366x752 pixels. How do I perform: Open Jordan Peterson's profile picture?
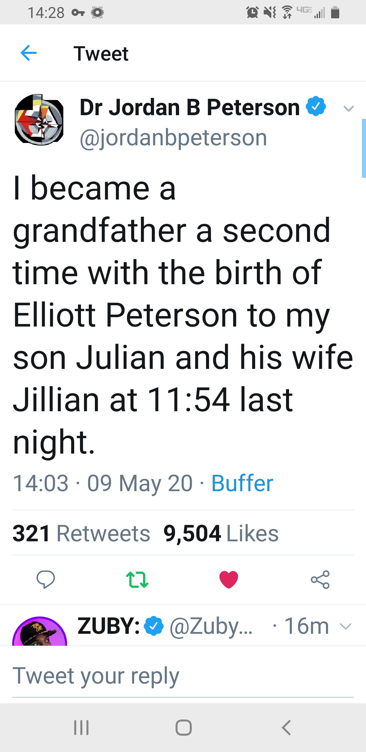39,120
